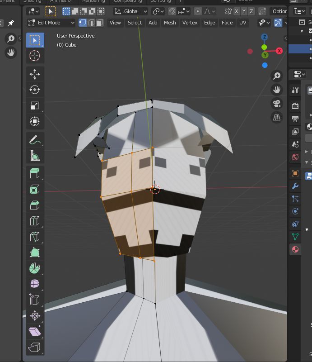
Task: Select the Rip Region tool
Action: [35, 347]
